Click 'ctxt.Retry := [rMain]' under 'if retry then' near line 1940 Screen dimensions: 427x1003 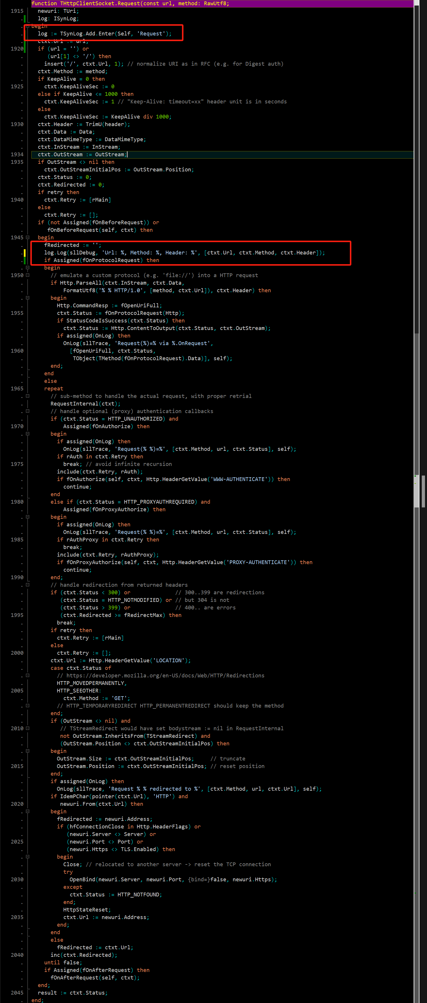coord(78,200)
